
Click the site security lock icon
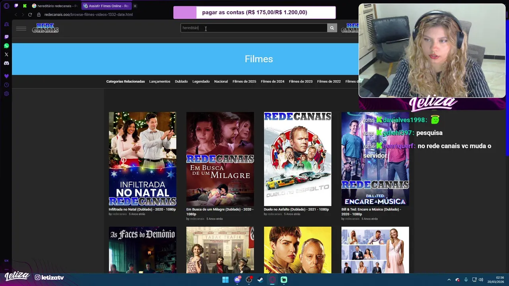point(39,14)
